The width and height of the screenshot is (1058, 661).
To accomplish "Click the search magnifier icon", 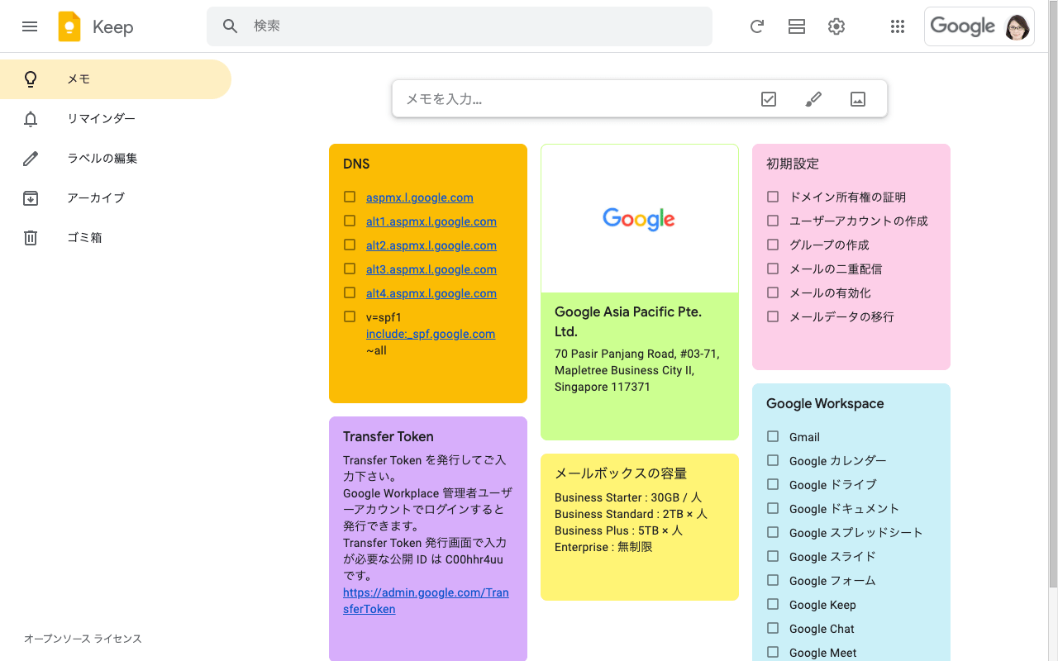I will click(231, 26).
